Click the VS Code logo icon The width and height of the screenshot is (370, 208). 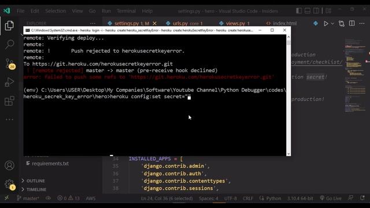pyautogui.click(x=7, y=11)
